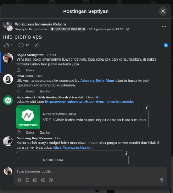Choose a sticker for the comment
This screenshot has width=173, height=193.
tap(51, 180)
